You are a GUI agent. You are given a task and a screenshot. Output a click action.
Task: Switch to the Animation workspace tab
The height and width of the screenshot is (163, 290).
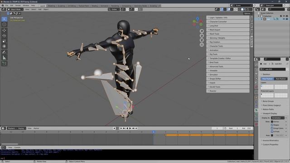104,6
